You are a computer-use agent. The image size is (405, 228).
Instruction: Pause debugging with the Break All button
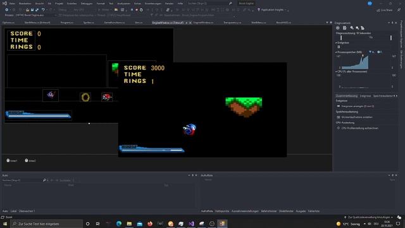click(132, 10)
